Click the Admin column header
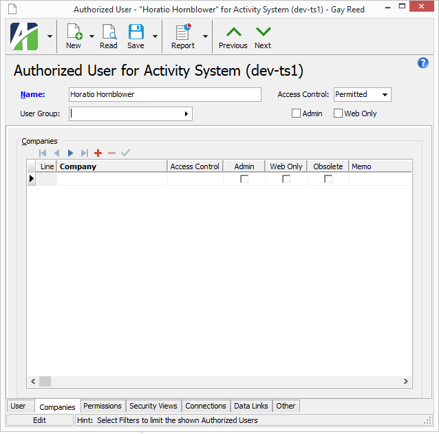This screenshot has width=439, height=434. (x=244, y=166)
